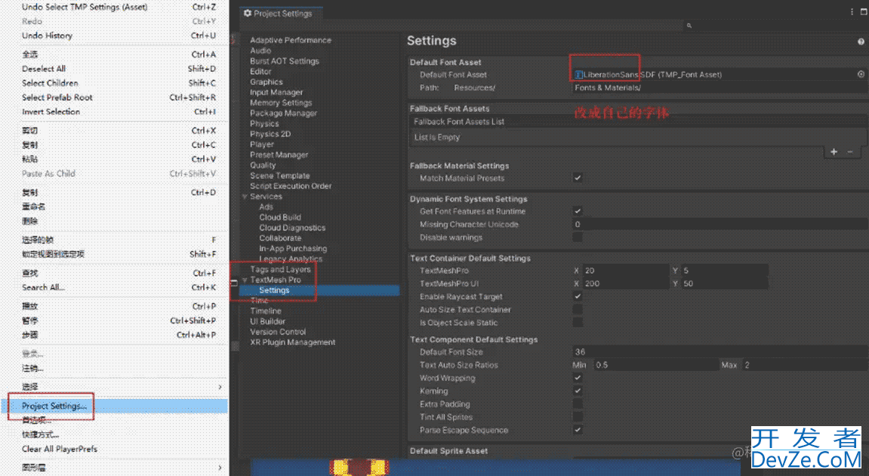The image size is (869, 476).
Task: Select Player settings category
Action: coord(261,144)
